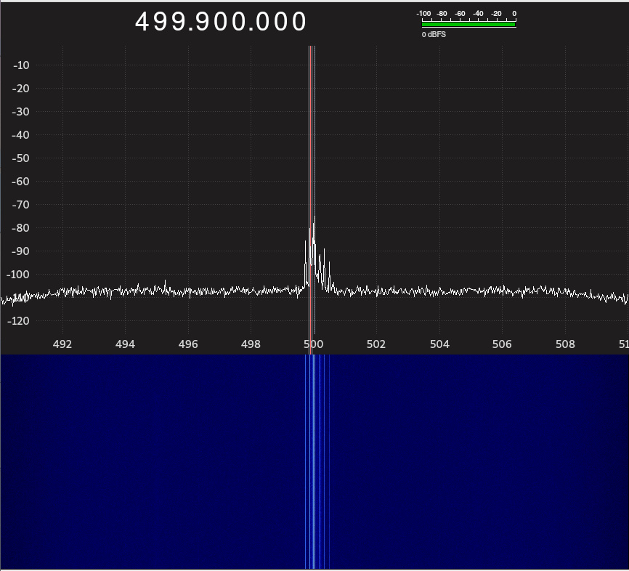The height and width of the screenshot is (571, 629).
Task: Click the 499.900.000 frequency readout
Action: point(221,22)
